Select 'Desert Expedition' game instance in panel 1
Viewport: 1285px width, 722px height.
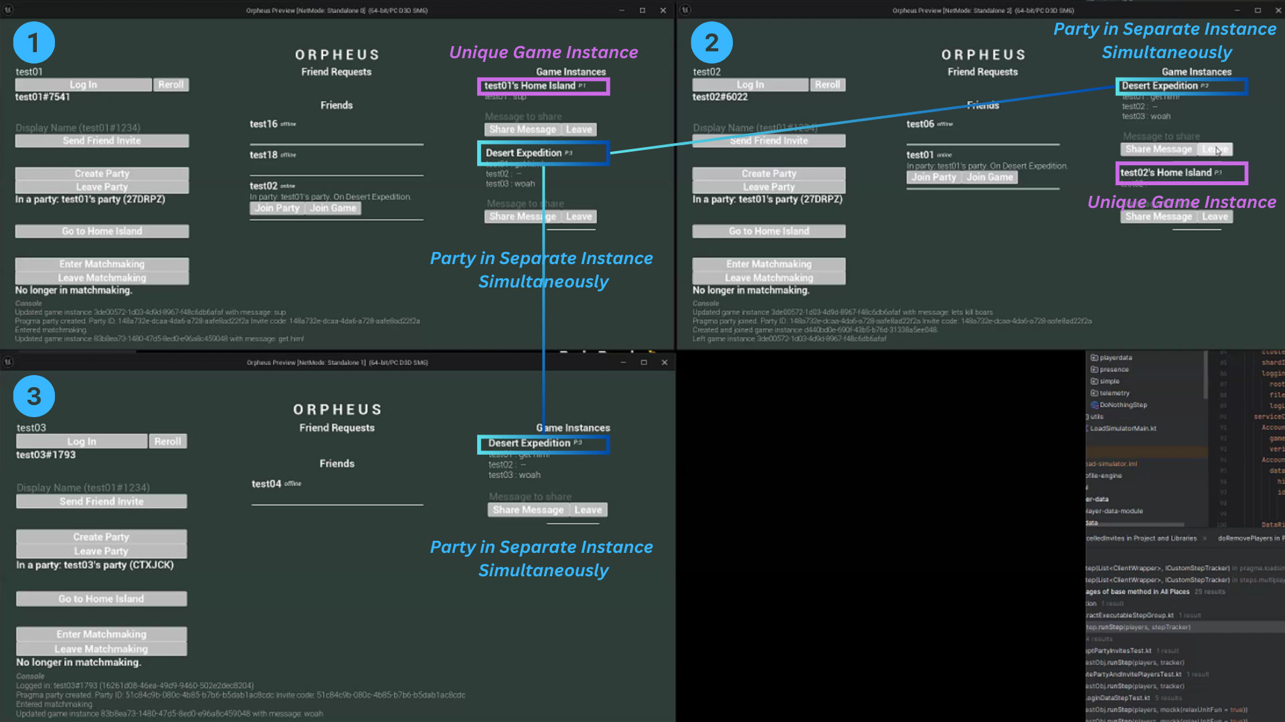click(x=542, y=152)
